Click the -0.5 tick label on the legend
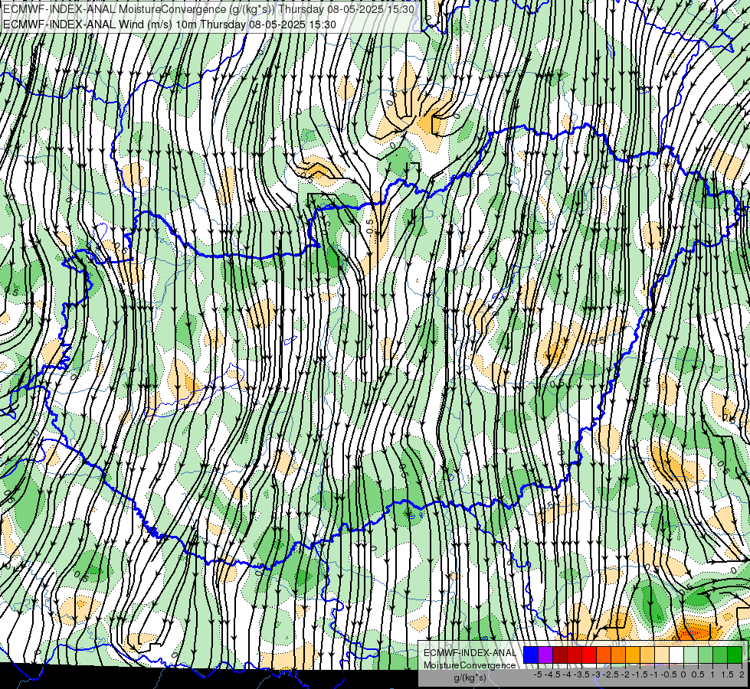 [x=669, y=674]
